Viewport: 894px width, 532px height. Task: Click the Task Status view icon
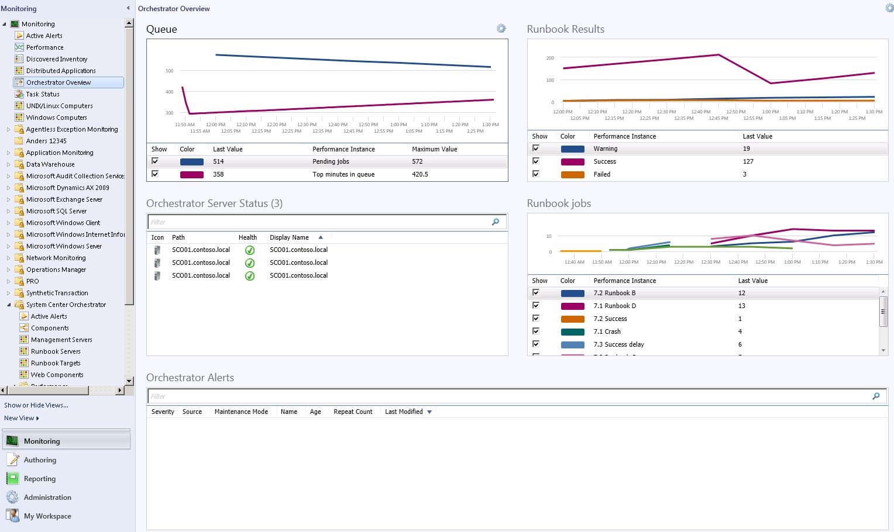[19, 94]
